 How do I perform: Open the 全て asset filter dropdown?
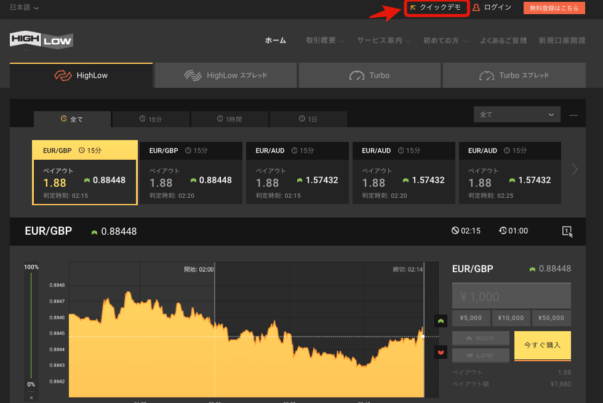point(517,114)
